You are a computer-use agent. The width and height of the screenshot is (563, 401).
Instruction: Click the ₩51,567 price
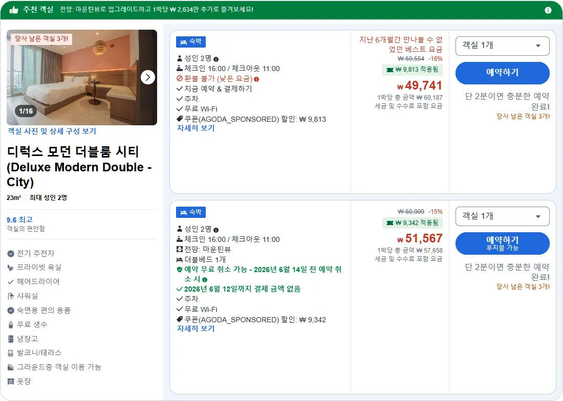coord(419,238)
